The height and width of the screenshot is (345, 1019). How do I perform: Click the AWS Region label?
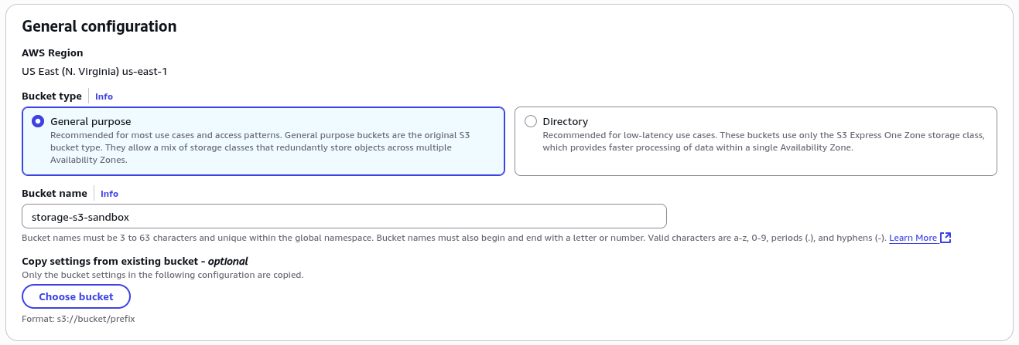click(x=53, y=53)
